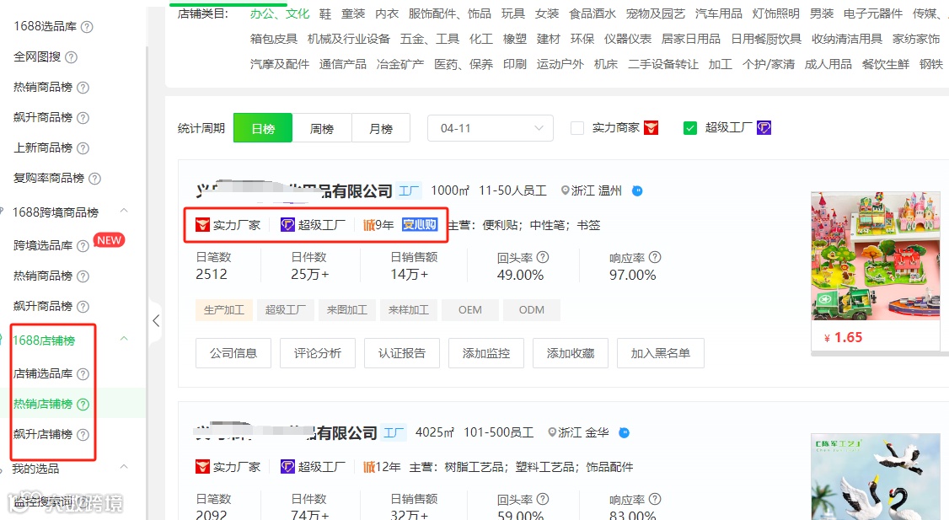Image resolution: width=949 pixels, height=520 pixels.
Task: Open 全网图搜 in sidebar
Action: coord(37,57)
